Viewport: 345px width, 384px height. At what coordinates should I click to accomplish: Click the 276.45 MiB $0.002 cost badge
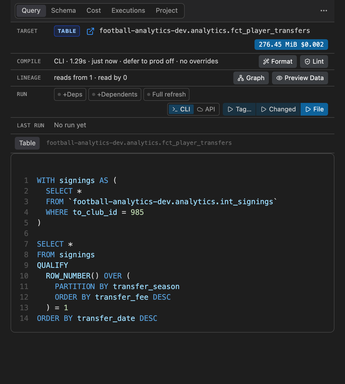tap(291, 45)
